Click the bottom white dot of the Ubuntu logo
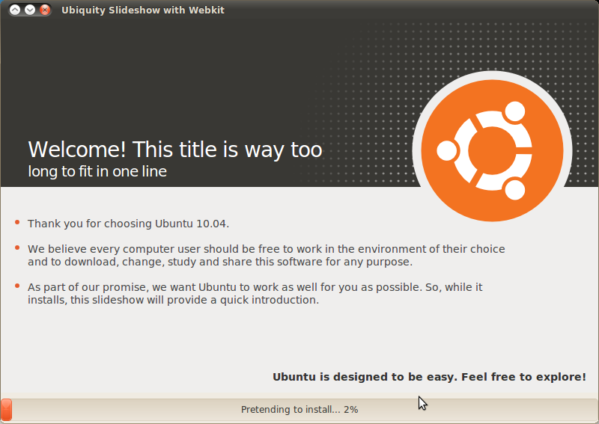The width and height of the screenshot is (599, 424). click(x=515, y=189)
